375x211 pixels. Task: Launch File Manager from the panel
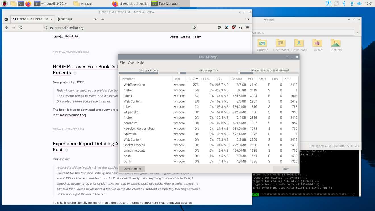(13, 4)
